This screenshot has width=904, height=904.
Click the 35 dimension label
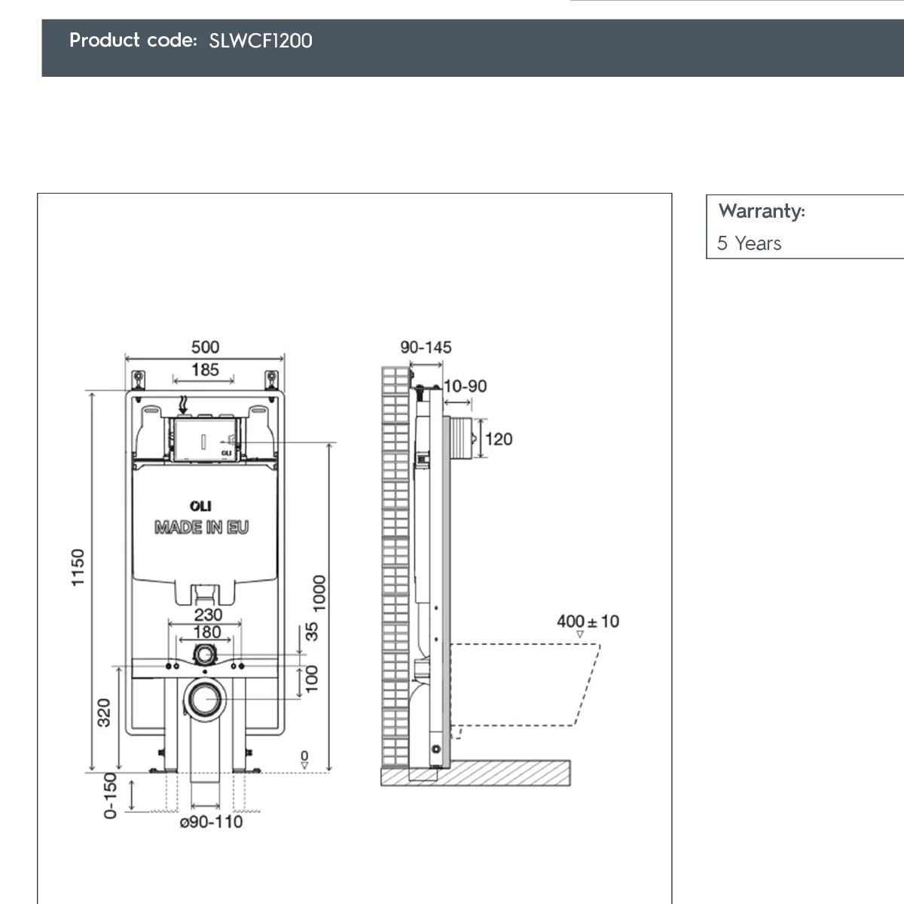click(311, 631)
